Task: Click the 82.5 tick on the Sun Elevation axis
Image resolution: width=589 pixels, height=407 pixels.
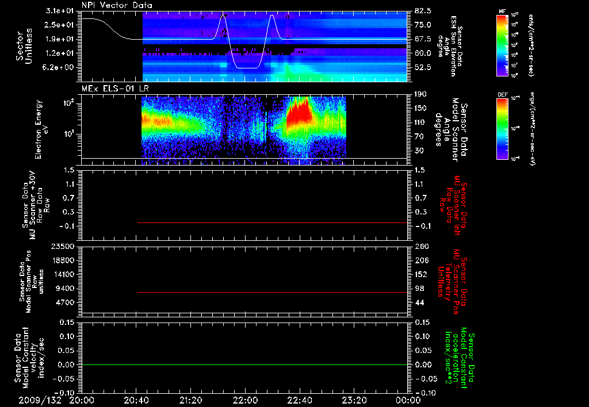Action: tap(423, 11)
